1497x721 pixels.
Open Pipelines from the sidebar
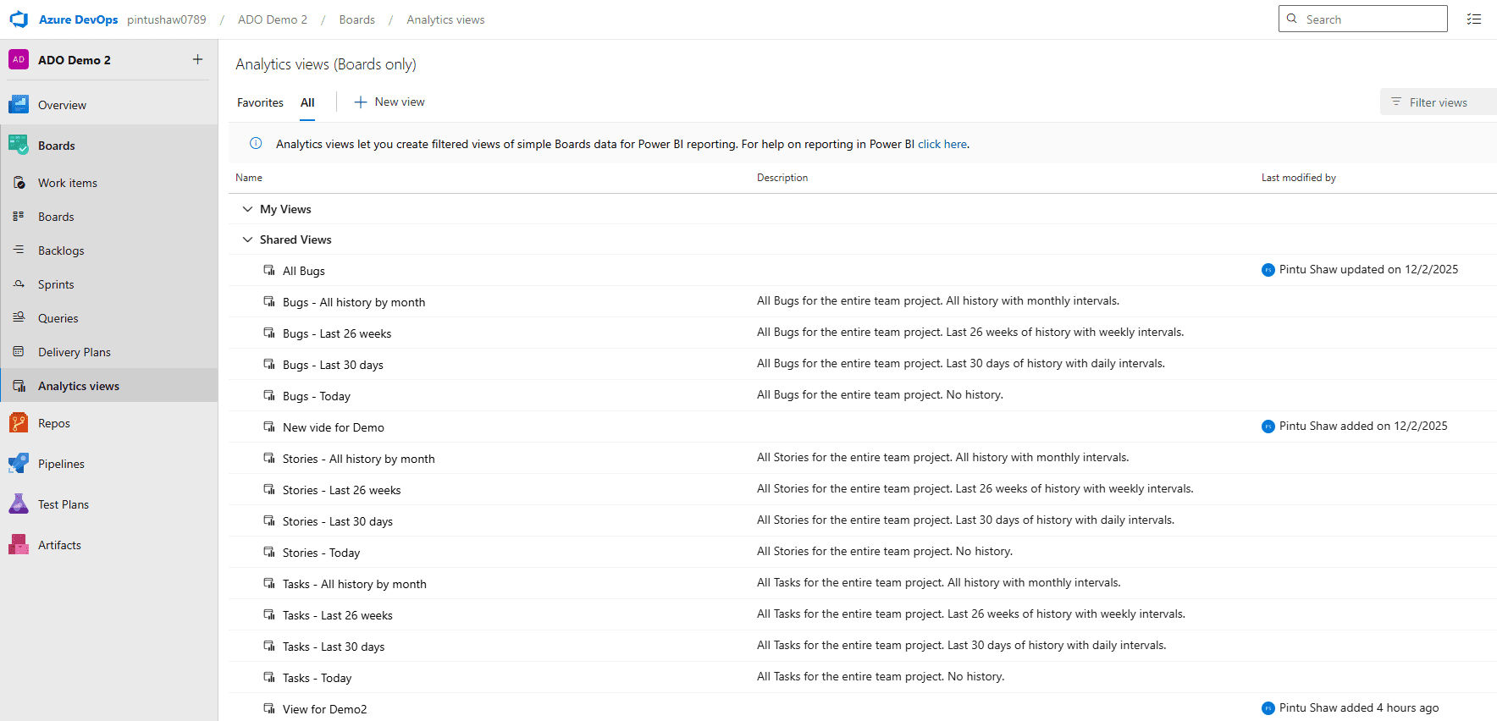[61, 464]
